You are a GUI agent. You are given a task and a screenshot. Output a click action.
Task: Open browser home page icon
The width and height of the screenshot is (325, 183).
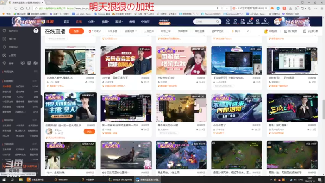[x=22, y=8]
